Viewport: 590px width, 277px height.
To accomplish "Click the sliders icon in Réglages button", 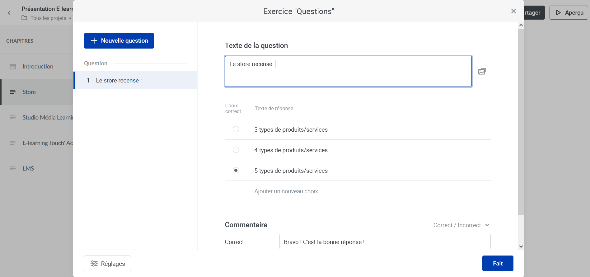I will pos(94,264).
